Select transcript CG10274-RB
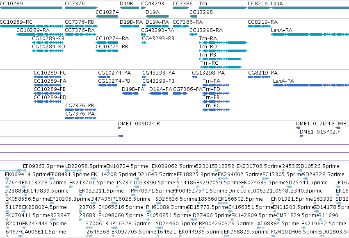The image size is (349, 238). (112, 47)
